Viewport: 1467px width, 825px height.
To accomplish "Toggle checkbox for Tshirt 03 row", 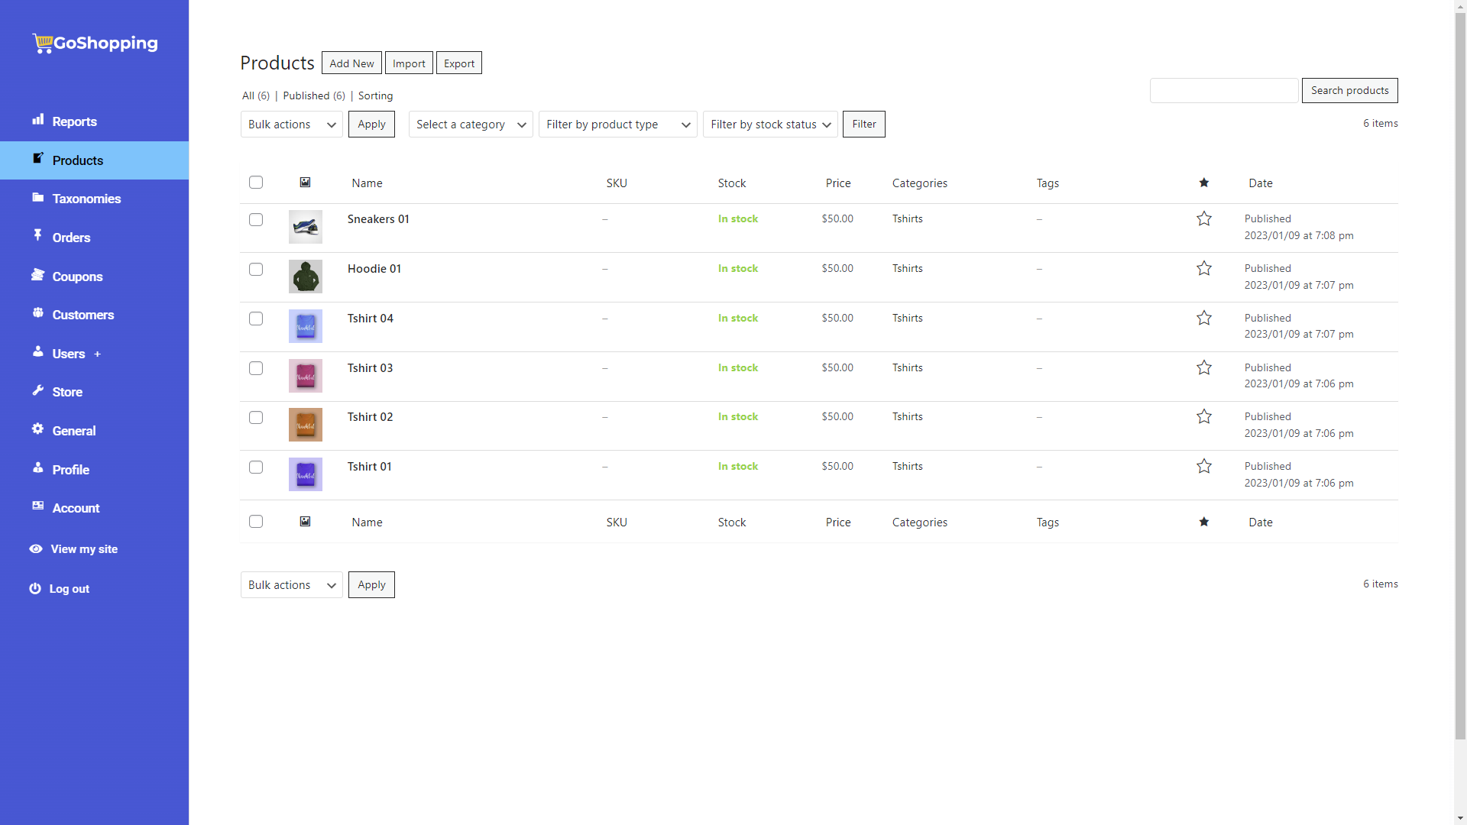I will tap(256, 367).
